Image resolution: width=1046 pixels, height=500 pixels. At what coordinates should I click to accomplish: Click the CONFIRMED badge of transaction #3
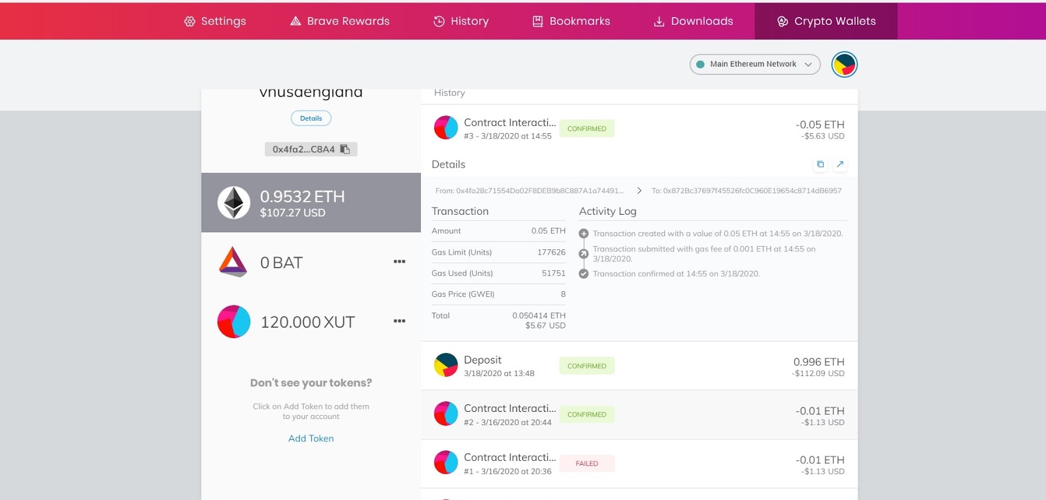[x=586, y=129]
